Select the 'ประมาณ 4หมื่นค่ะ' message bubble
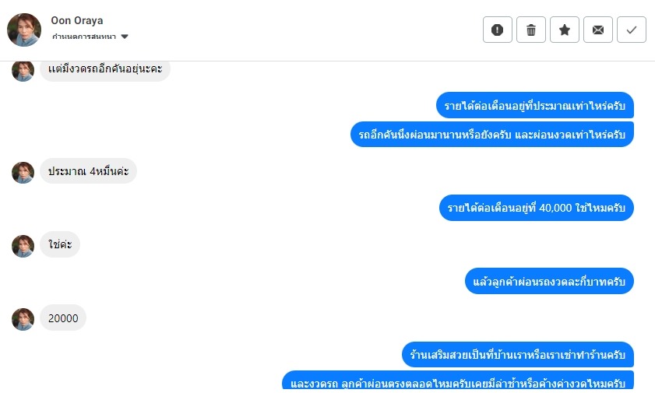655x393 pixels. tap(88, 171)
